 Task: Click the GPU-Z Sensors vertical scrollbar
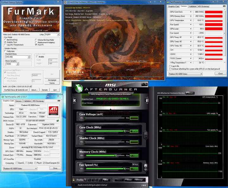click(x=225, y=36)
